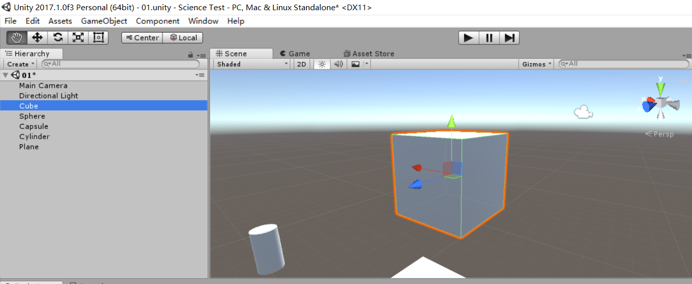
Task: Open the Create dropdown in Hierarchy
Action: [x=20, y=64]
